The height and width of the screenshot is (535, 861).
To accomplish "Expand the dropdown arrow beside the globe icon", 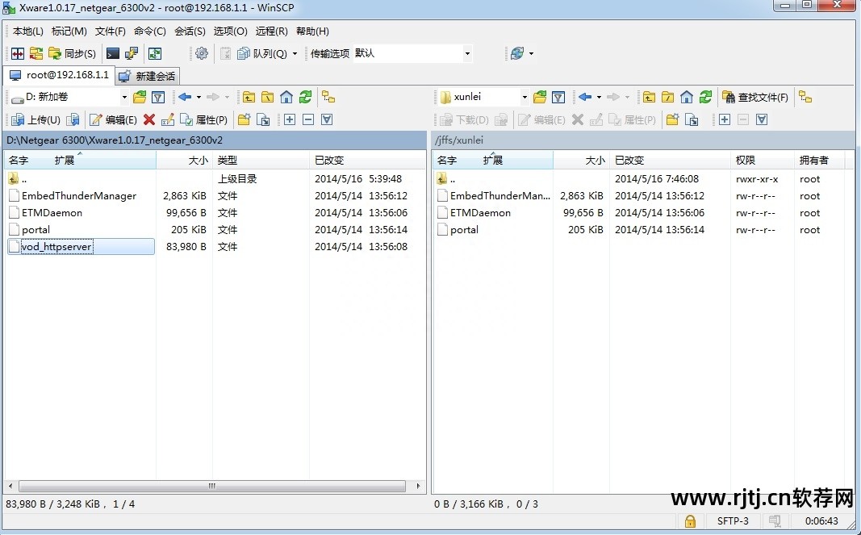I will pyautogui.click(x=531, y=53).
